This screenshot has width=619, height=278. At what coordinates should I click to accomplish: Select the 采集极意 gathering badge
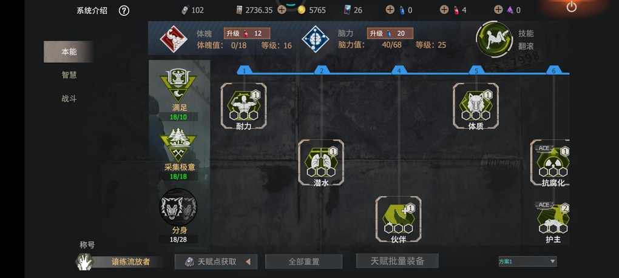[178, 145]
